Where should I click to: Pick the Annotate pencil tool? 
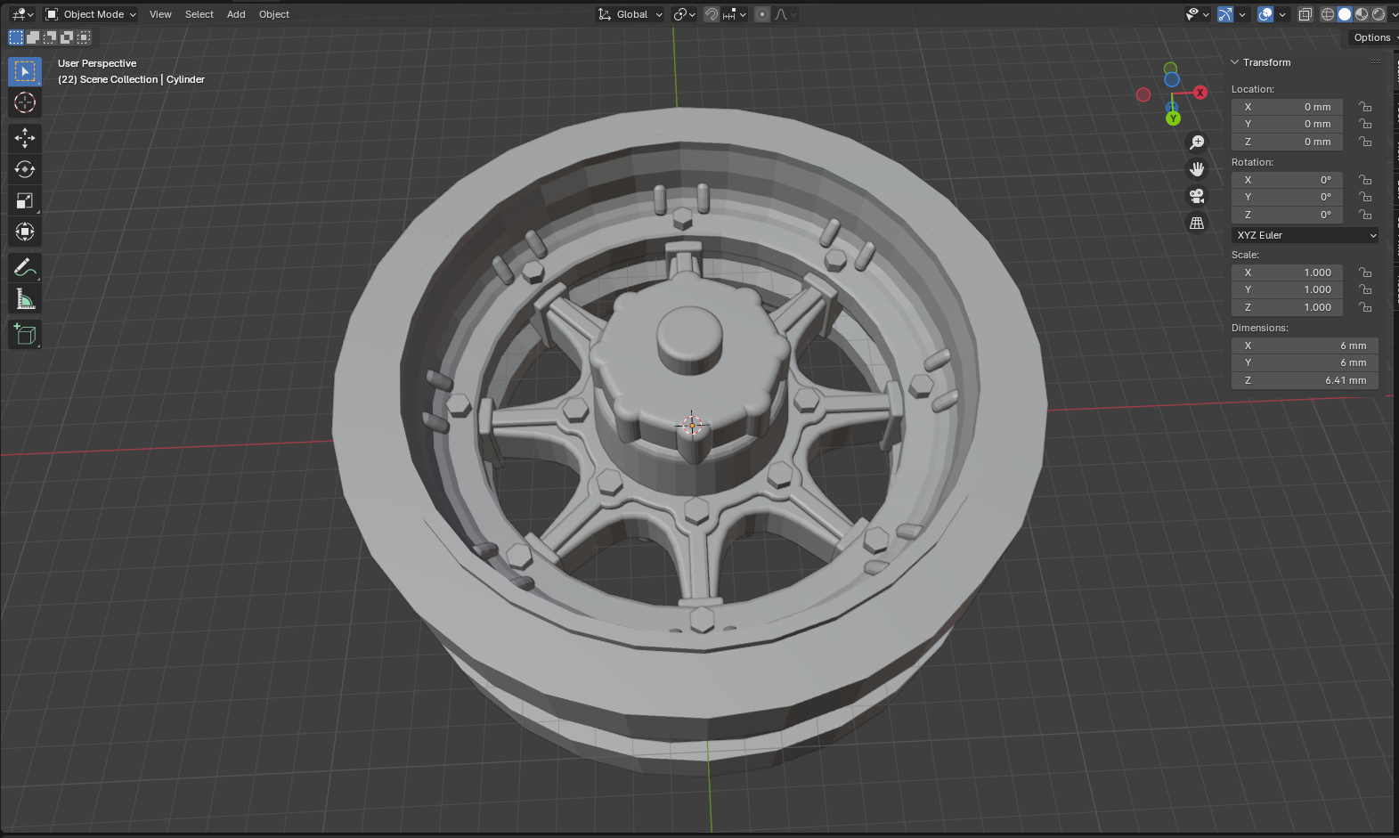(x=25, y=267)
